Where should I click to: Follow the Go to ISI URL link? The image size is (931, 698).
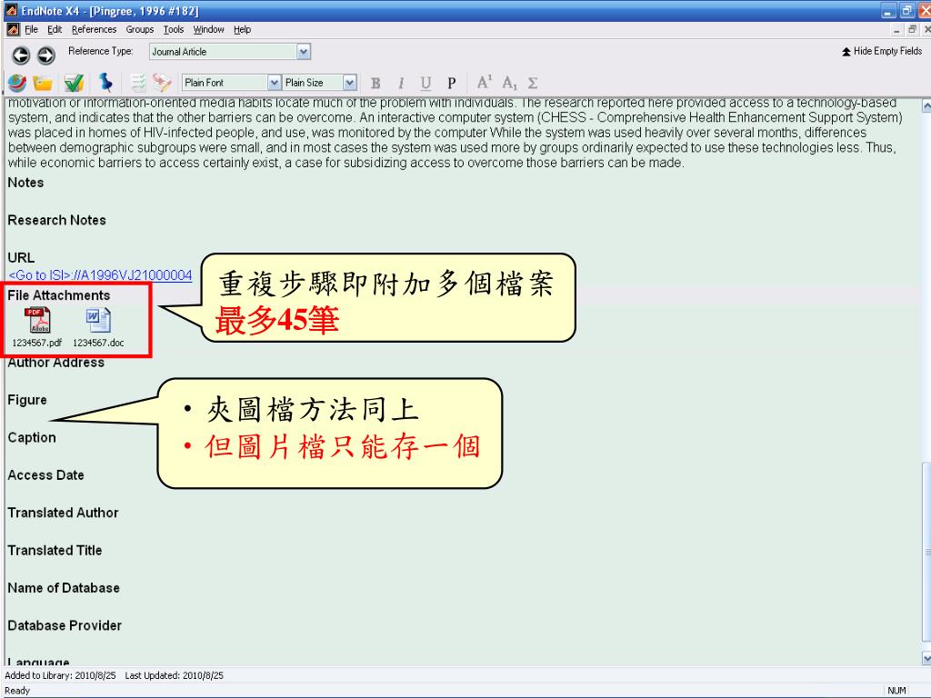[100, 275]
